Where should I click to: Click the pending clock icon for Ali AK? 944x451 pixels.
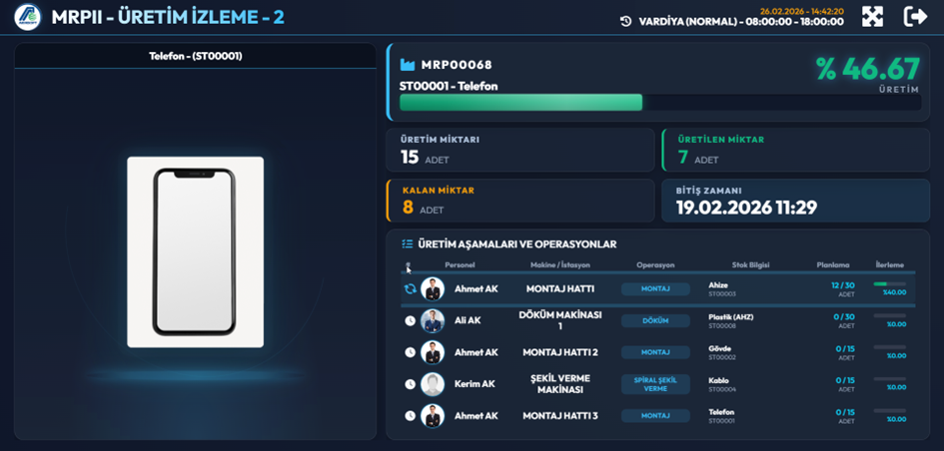click(410, 320)
